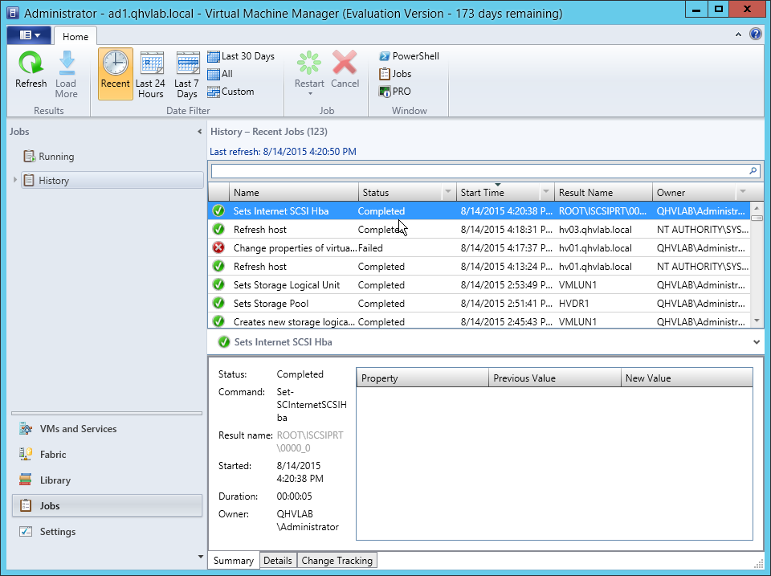
Task: Click the New Value column header
Action: (x=687, y=378)
